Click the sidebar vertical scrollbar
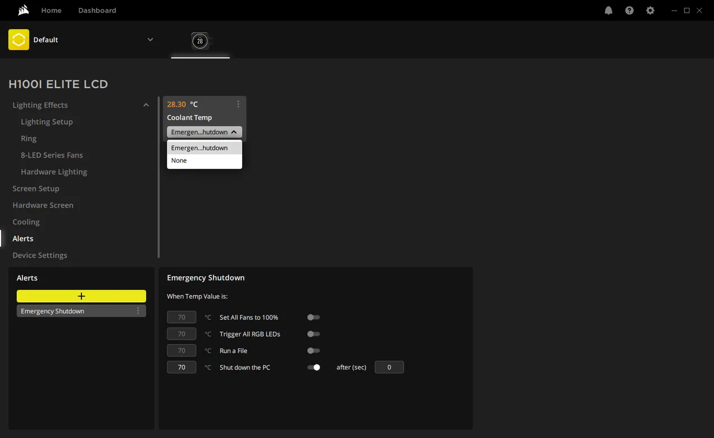The height and width of the screenshot is (438, 714). pos(159,177)
